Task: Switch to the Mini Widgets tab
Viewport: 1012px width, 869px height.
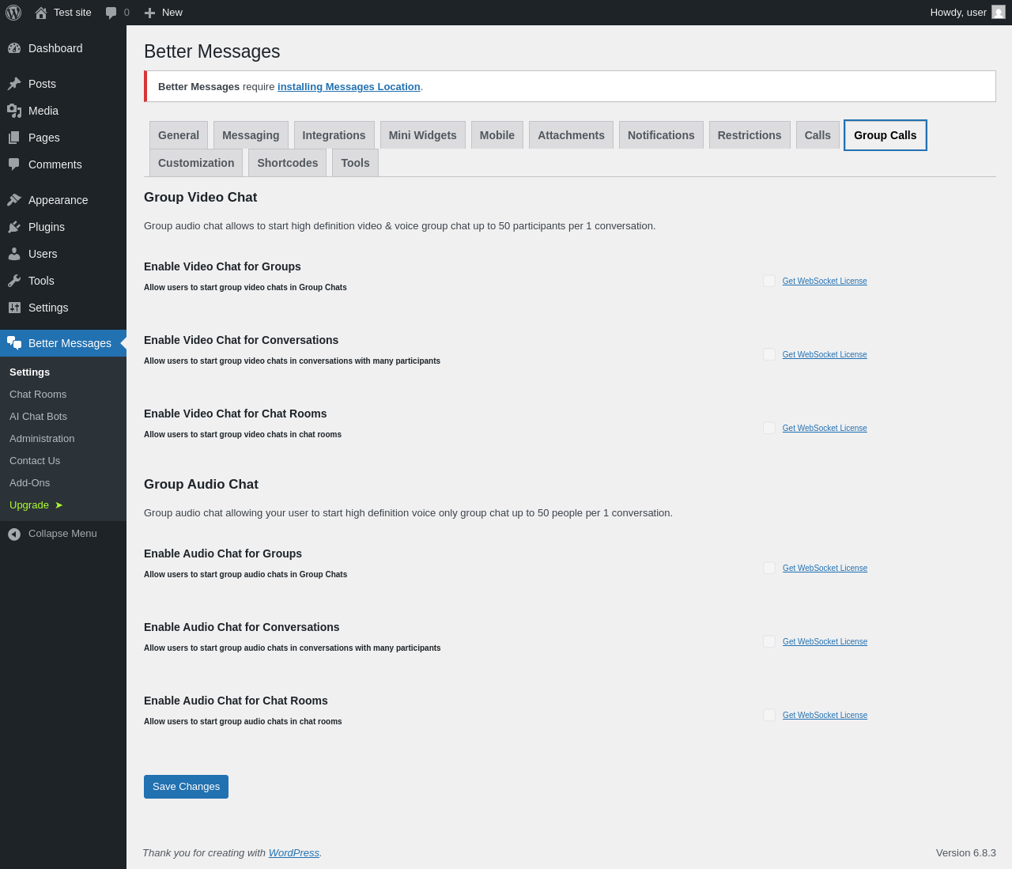Action: click(422, 135)
